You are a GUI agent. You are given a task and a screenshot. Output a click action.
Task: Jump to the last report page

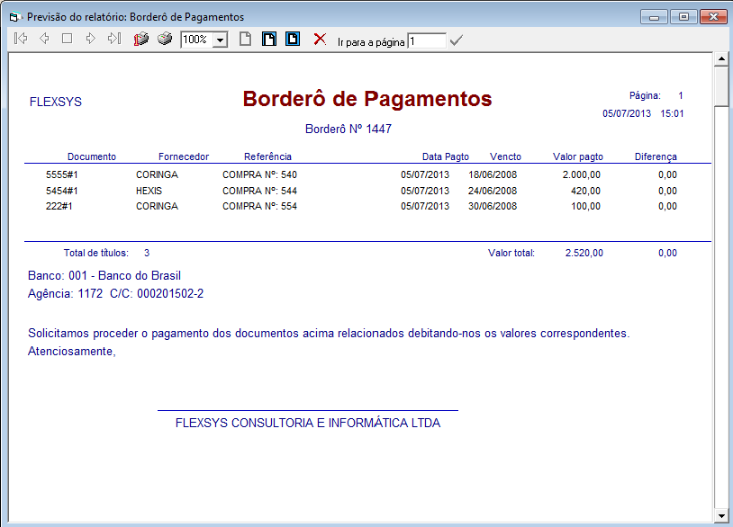[x=114, y=39]
